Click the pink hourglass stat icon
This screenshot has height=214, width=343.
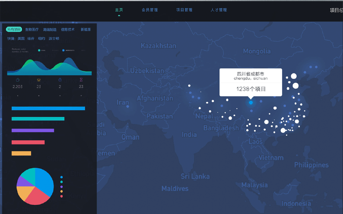[x=81, y=80]
